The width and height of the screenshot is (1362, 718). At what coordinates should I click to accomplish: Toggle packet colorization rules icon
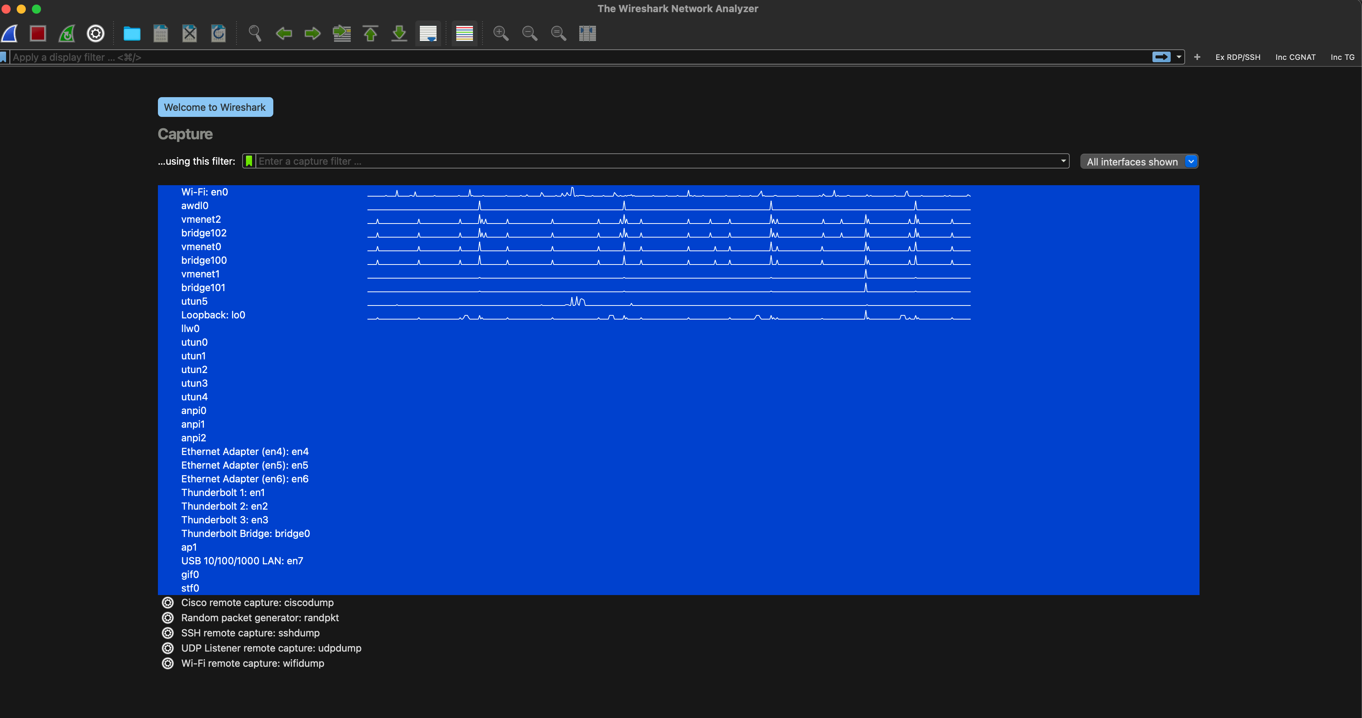(x=464, y=33)
